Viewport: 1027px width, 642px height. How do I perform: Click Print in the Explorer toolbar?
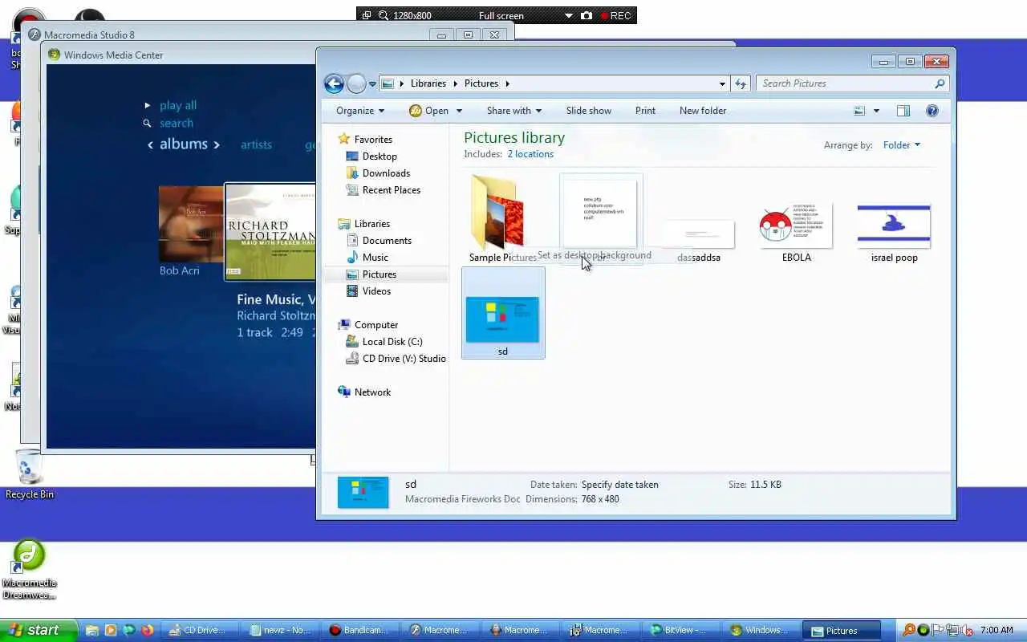[645, 111]
